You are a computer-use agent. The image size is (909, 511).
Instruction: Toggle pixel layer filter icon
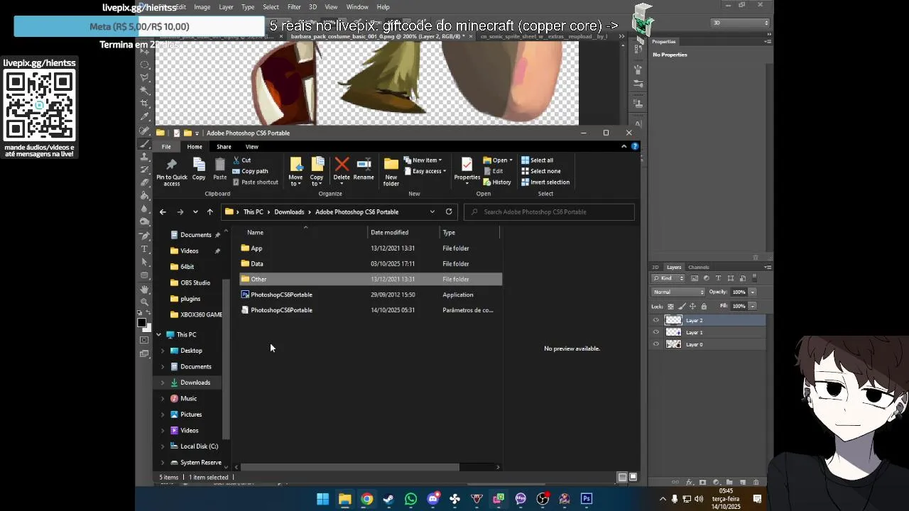(695, 278)
